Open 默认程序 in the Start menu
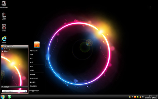Image resolution: width=158 pixels, height=99 pixels. coord(33,82)
